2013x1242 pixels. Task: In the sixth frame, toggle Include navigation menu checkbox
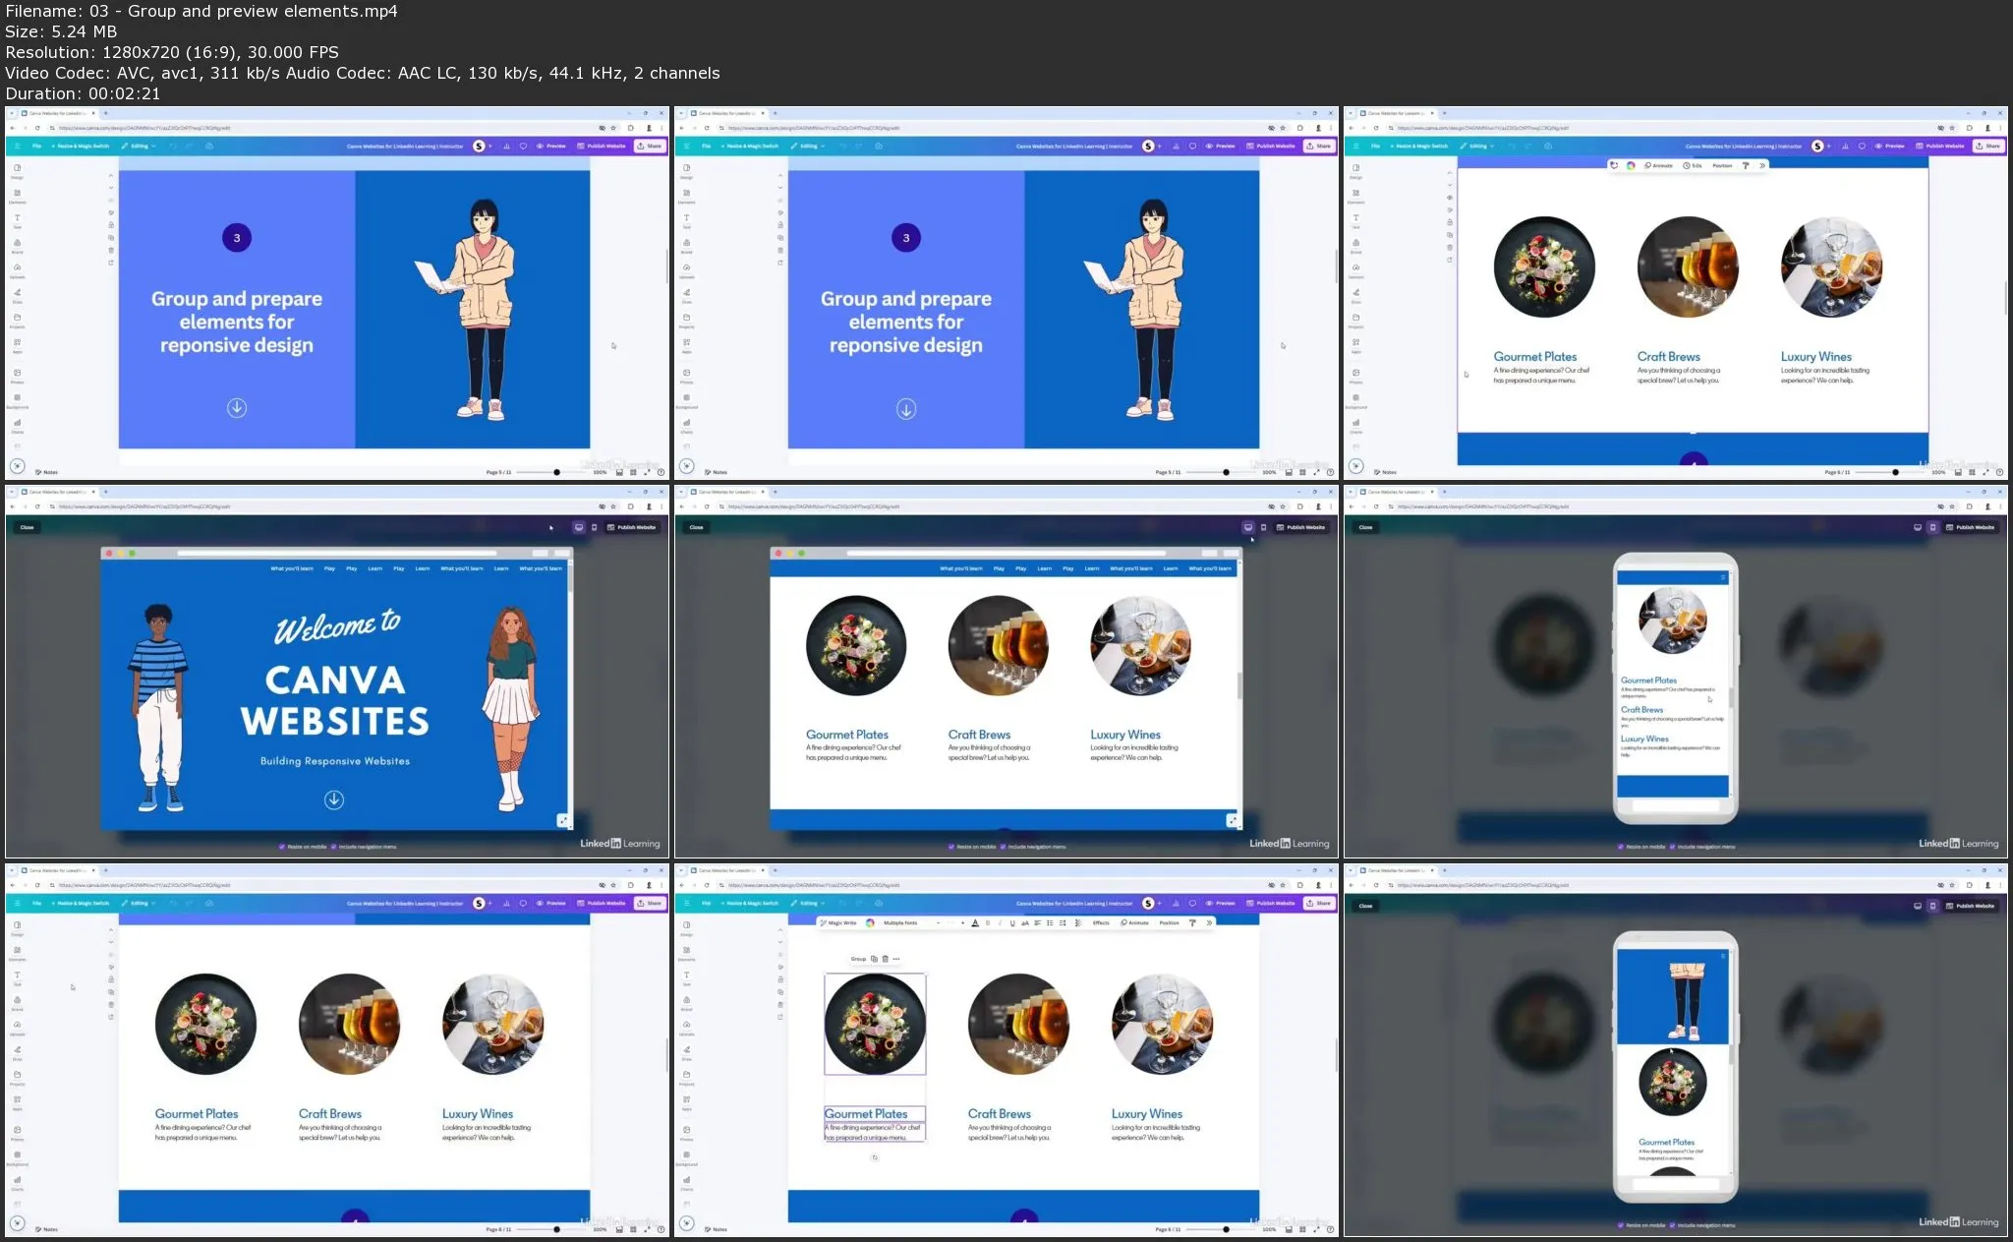pyautogui.click(x=1672, y=847)
